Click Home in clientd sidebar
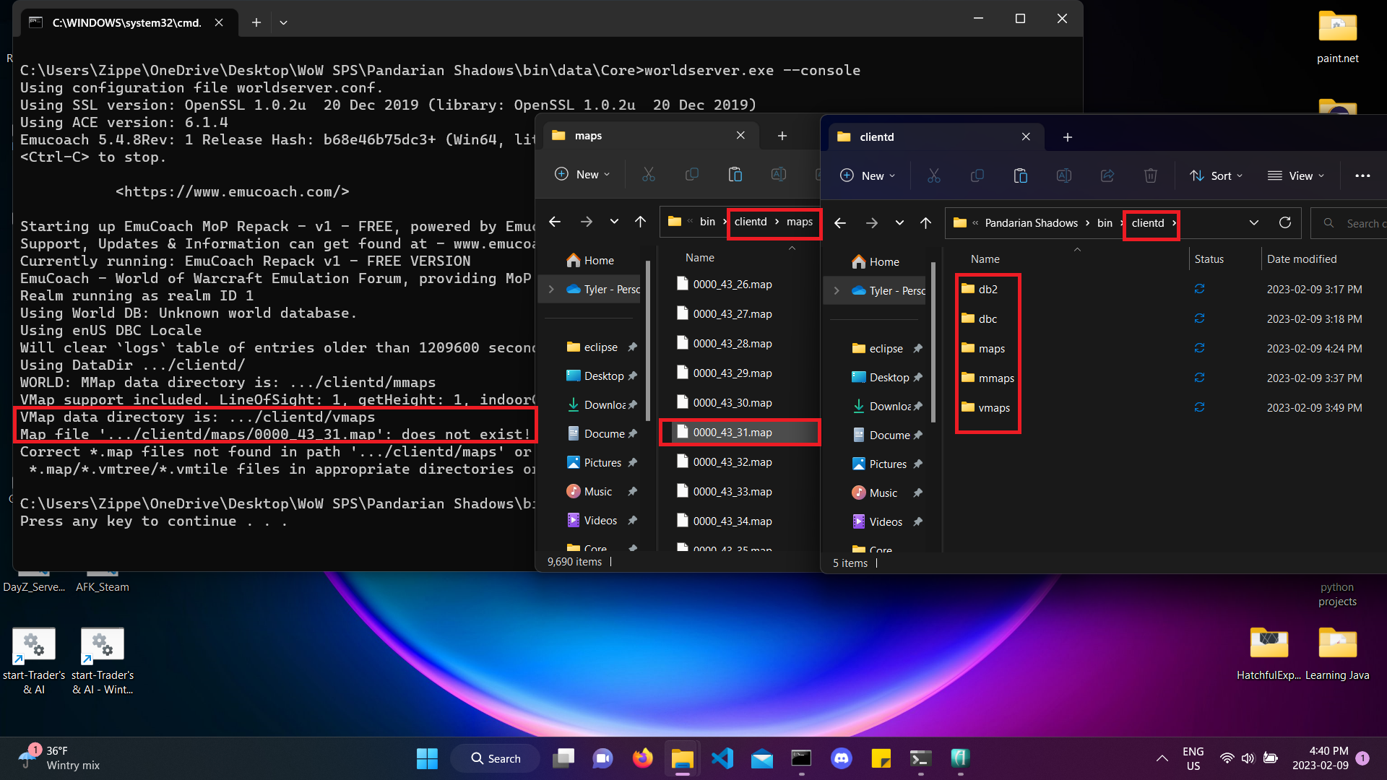1387x780 pixels. click(x=876, y=261)
